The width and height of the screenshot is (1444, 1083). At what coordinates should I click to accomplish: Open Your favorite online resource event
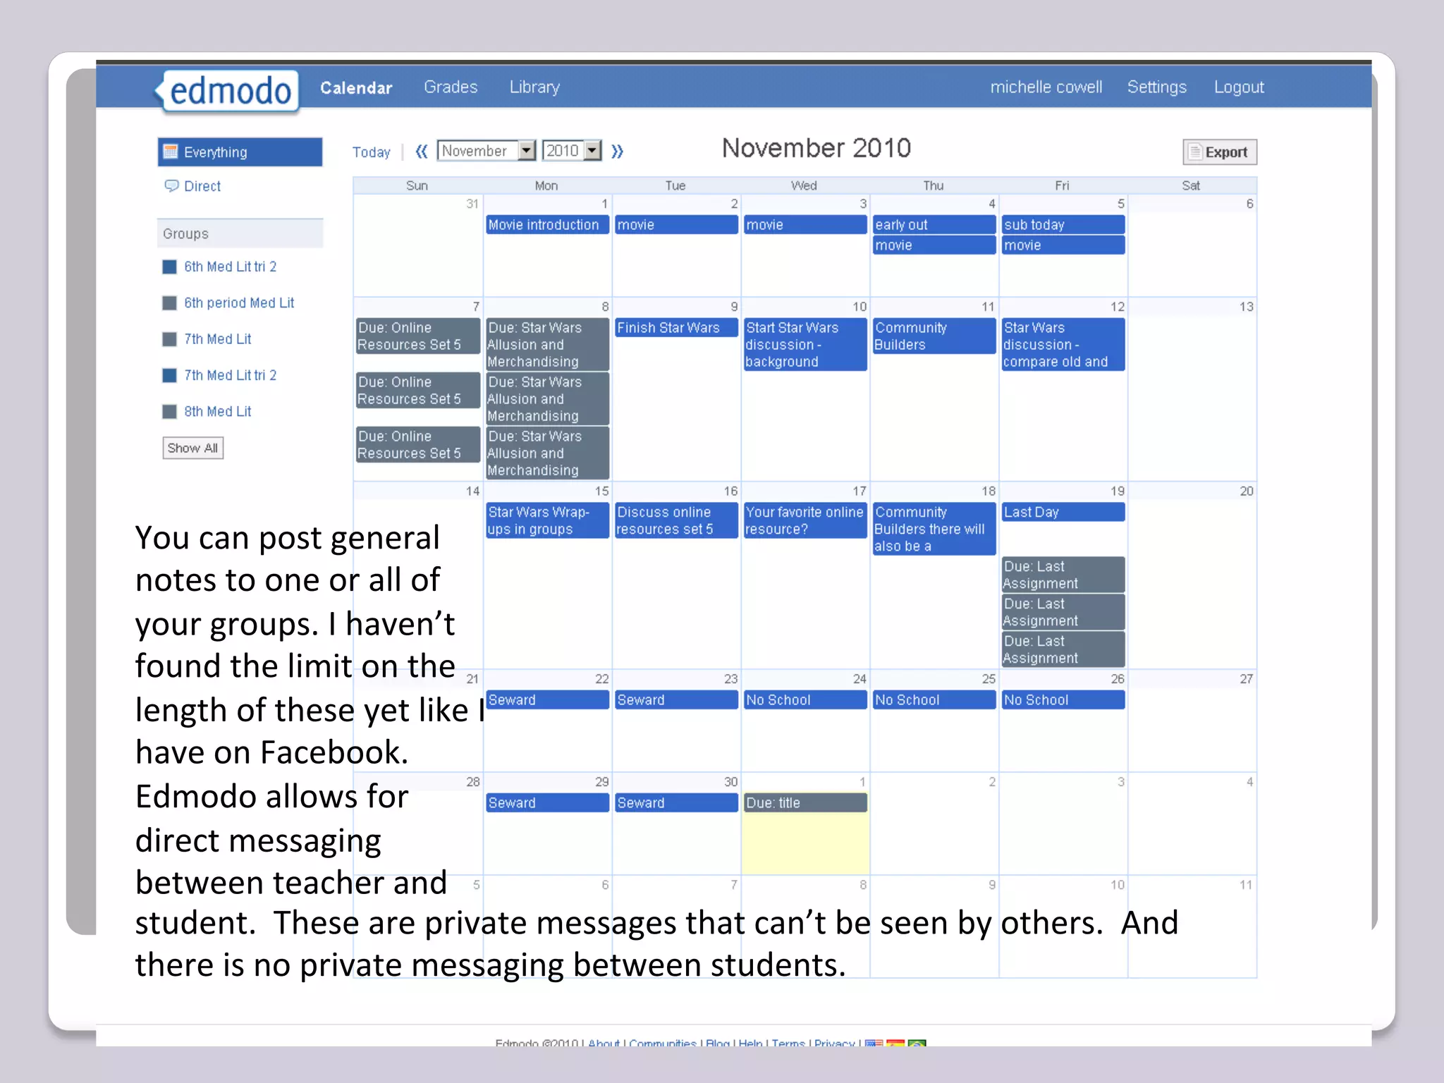pyautogui.click(x=805, y=521)
